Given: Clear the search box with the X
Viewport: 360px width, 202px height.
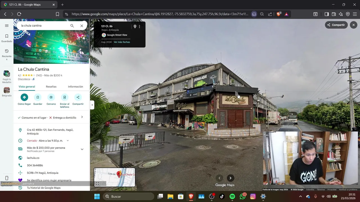Looking at the screenshot, I should 82,26.
